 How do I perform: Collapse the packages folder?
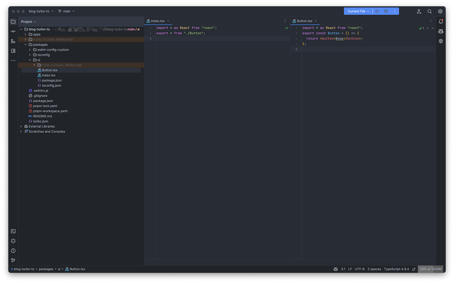26,45
